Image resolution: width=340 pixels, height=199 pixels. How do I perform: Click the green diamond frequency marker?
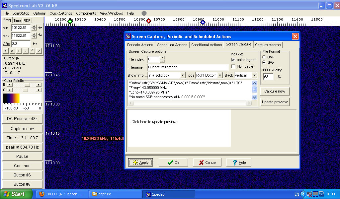(x=70, y=22)
